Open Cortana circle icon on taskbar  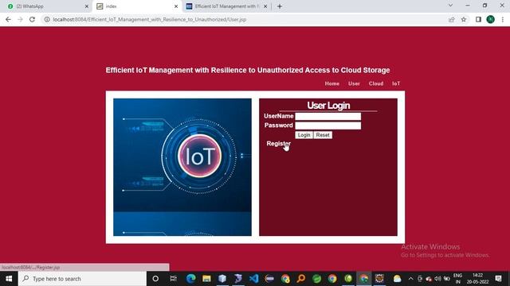click(155, 279)
